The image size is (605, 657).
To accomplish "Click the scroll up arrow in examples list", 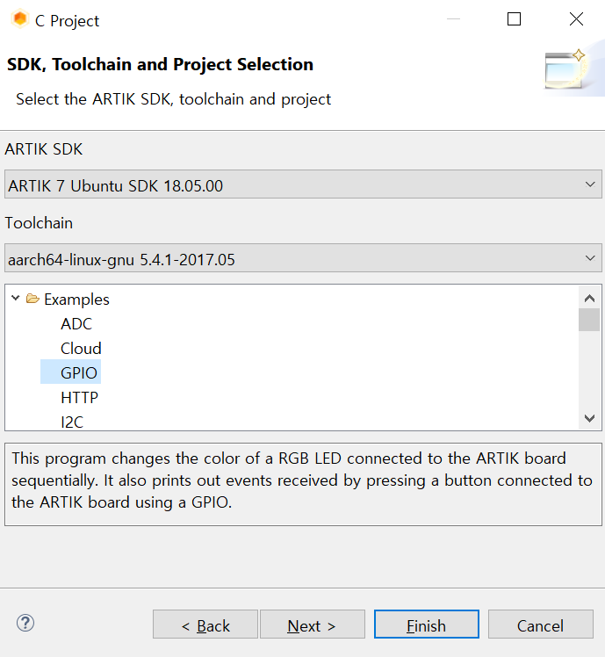I will pyautogui.click(x=589, y=298).
